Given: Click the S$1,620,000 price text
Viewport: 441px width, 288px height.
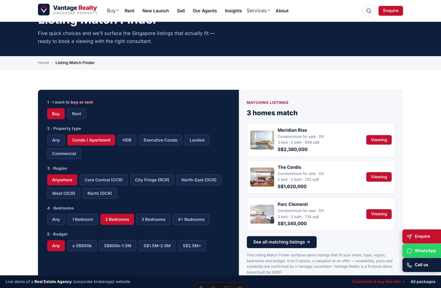Looking at the screenshot, I should (292, 186).
